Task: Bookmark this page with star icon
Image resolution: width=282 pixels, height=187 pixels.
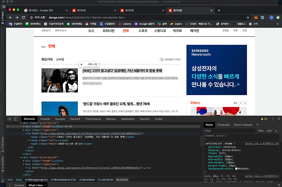Action: click(x=248, y=17)
